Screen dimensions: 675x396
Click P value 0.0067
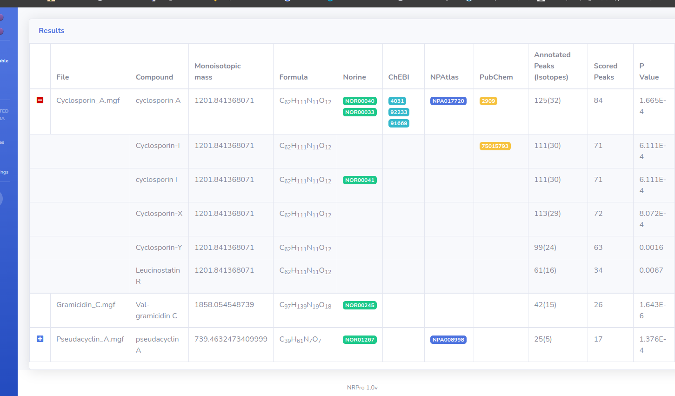coord(651,270)
